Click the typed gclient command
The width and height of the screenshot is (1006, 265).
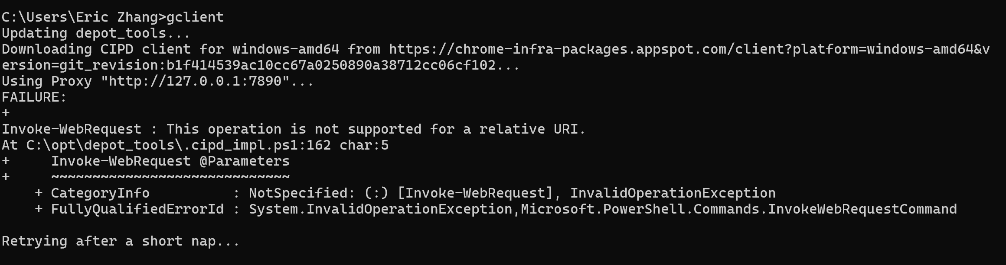pyautogui.click(x=195, y=17)
